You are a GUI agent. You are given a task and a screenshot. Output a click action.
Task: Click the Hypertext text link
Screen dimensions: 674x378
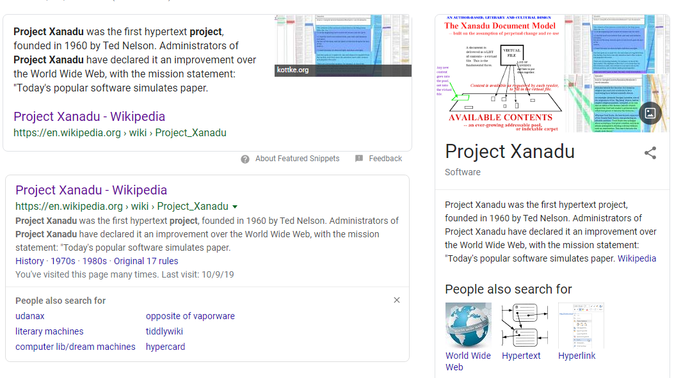coord(521,356)
